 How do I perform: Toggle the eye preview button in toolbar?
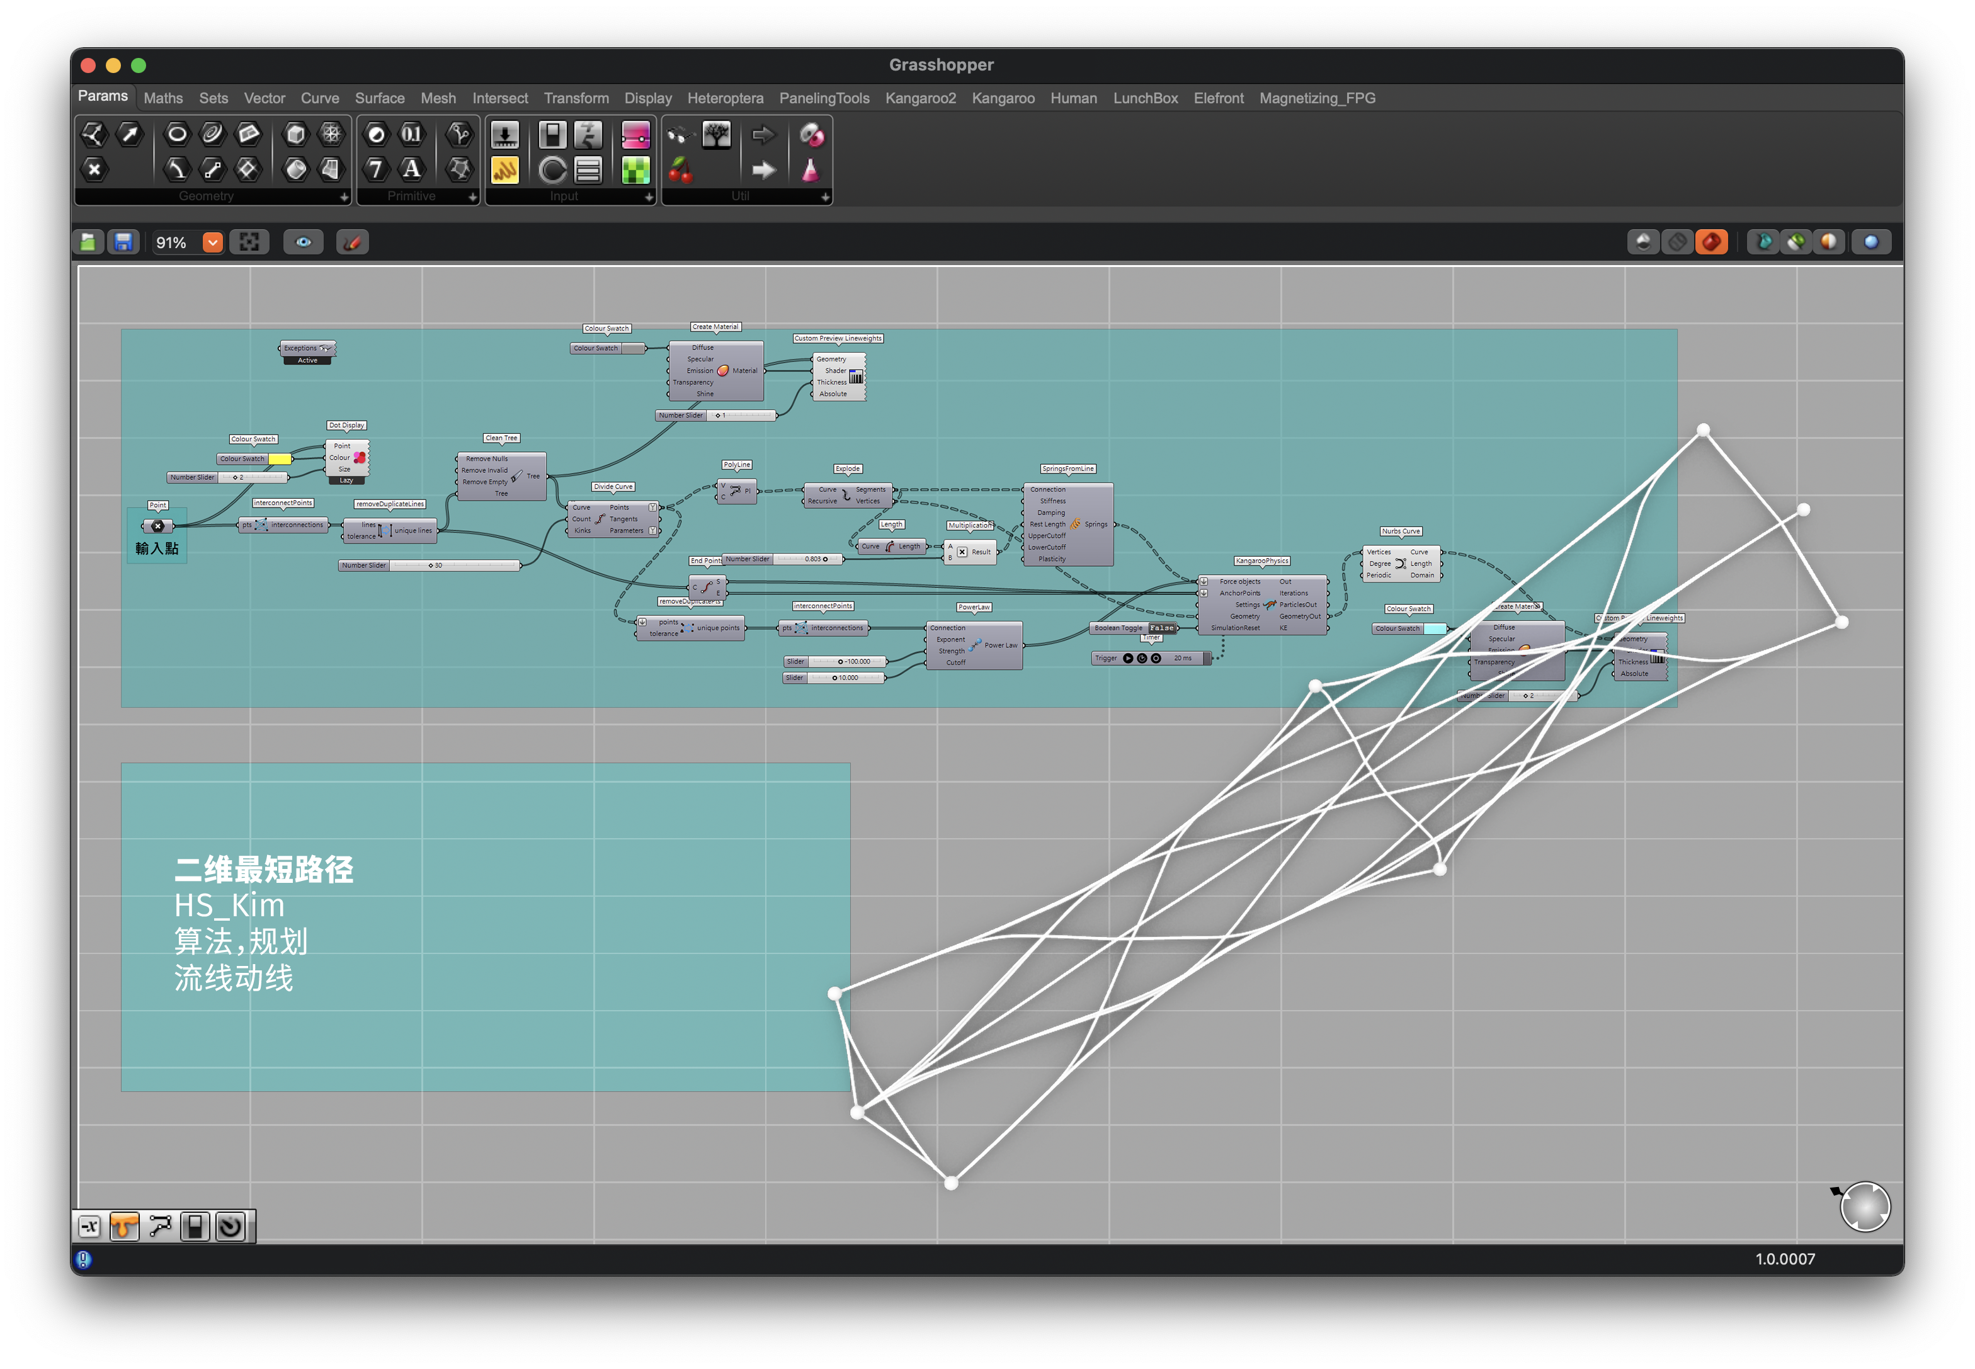pyautogui.click(x=304, y=242)
